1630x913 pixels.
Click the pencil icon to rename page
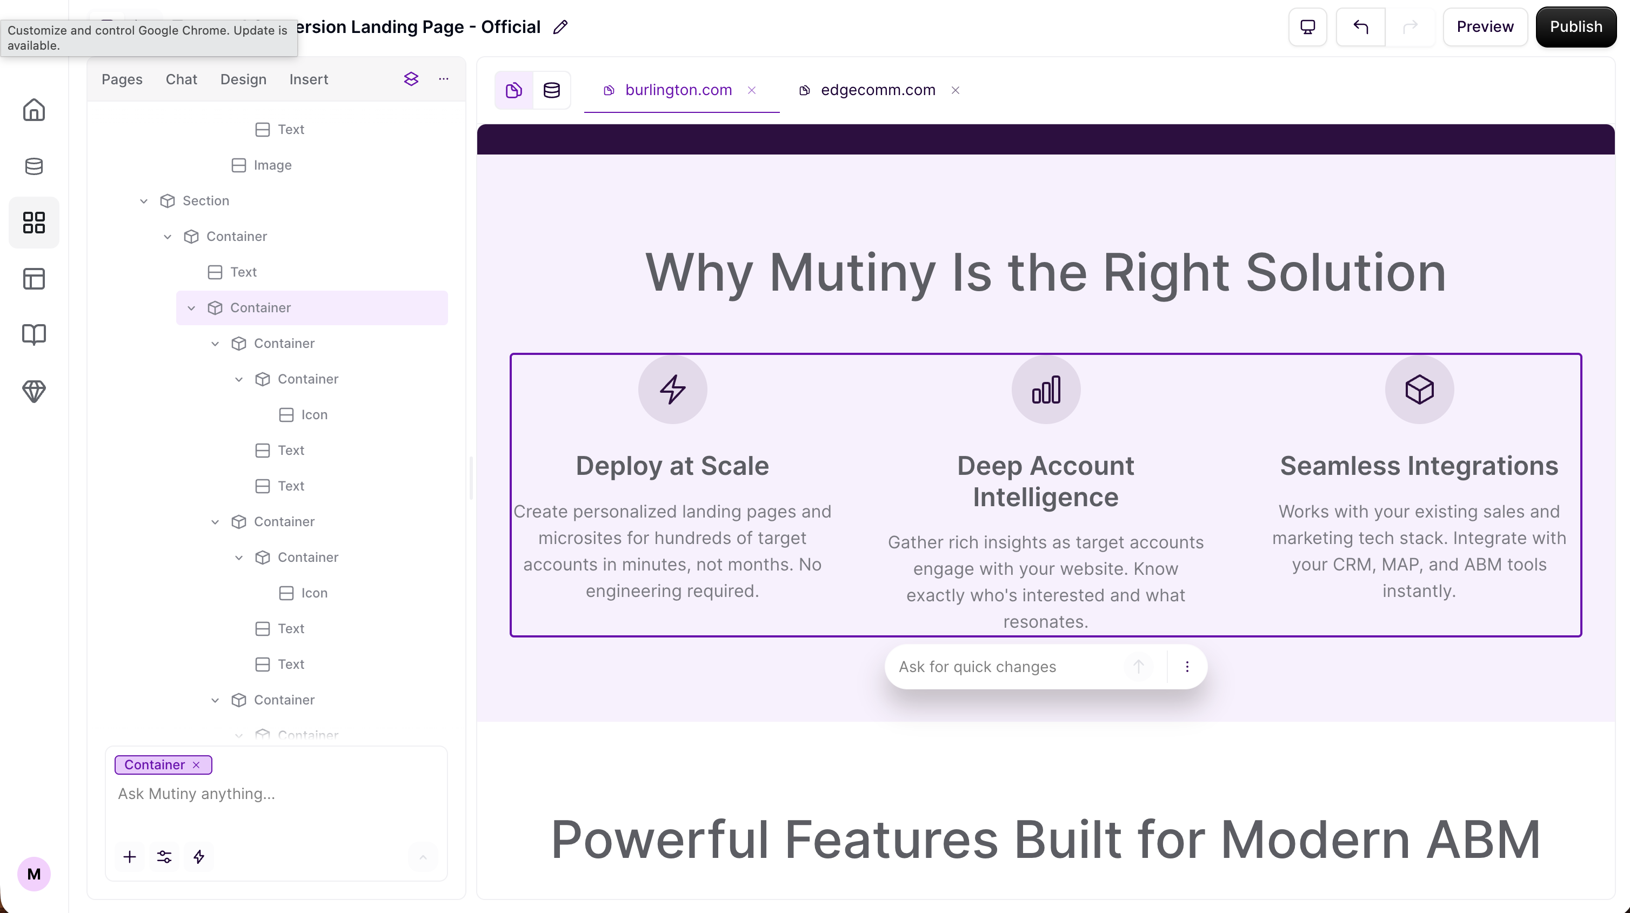click(560, 27)
